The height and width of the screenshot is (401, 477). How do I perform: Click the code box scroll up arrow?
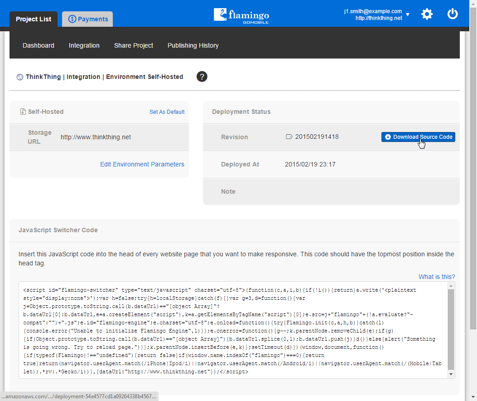click(451, 286)
